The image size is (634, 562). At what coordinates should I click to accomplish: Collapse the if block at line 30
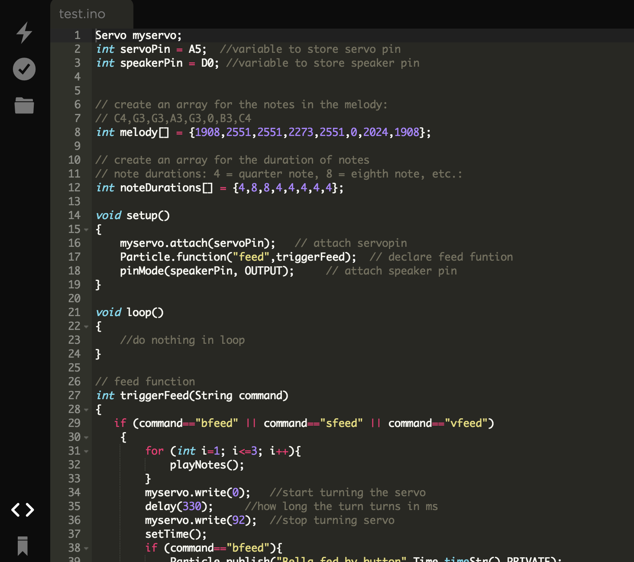pos(86,437)
